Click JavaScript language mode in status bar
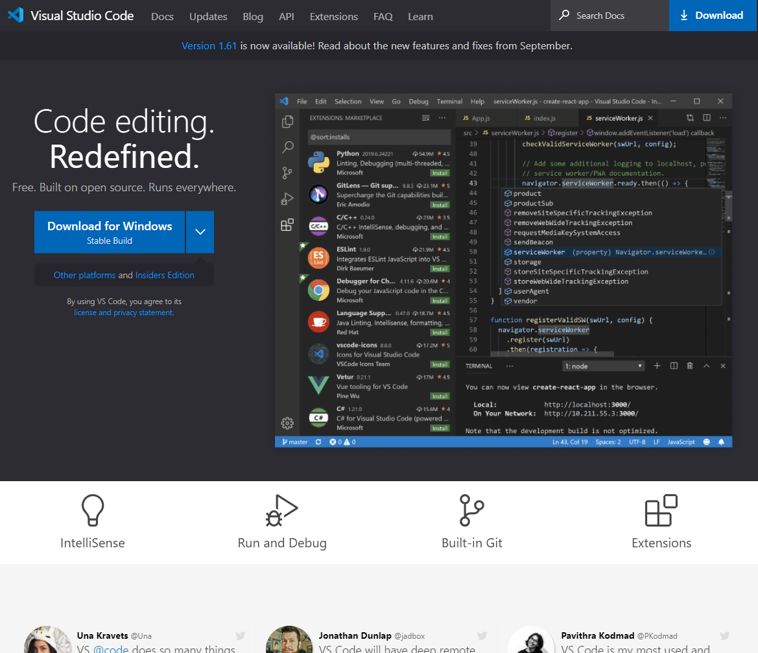The height and width of the screenshot is (653, 758). (681, 442)
